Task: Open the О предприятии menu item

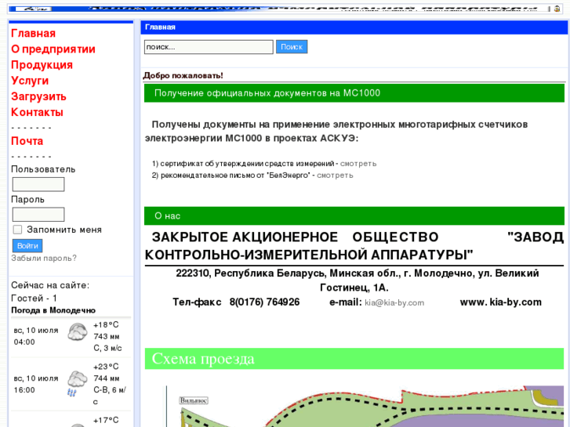Action: [53, 49]
